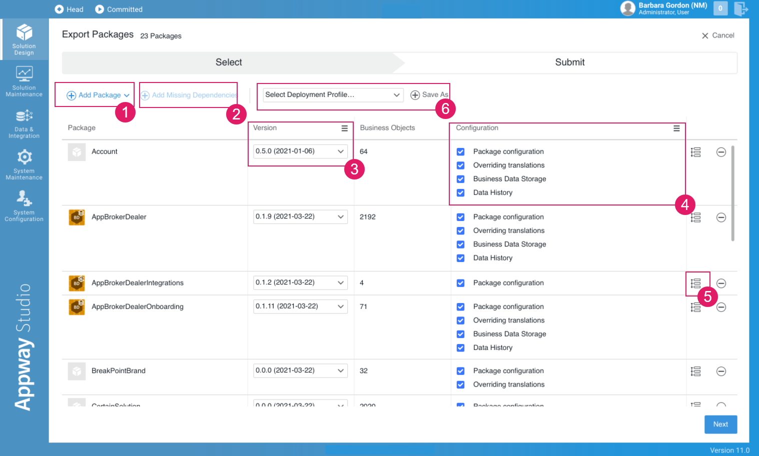Open AppBrokerDealerOnboarding version 0.1.11 dropdown
The width and height of the screenshot is (759, 456).
(300, 306)
